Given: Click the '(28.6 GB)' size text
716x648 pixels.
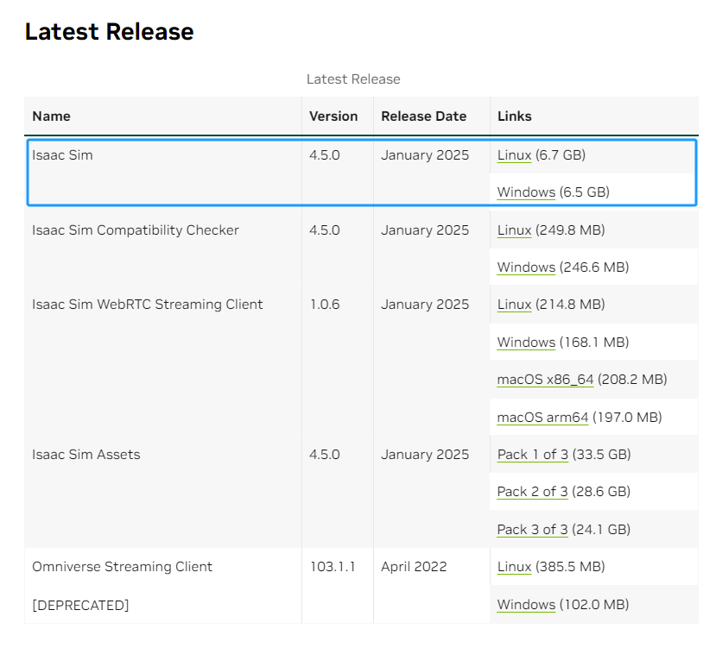Looking at the screenshot, I should (601, 492).
